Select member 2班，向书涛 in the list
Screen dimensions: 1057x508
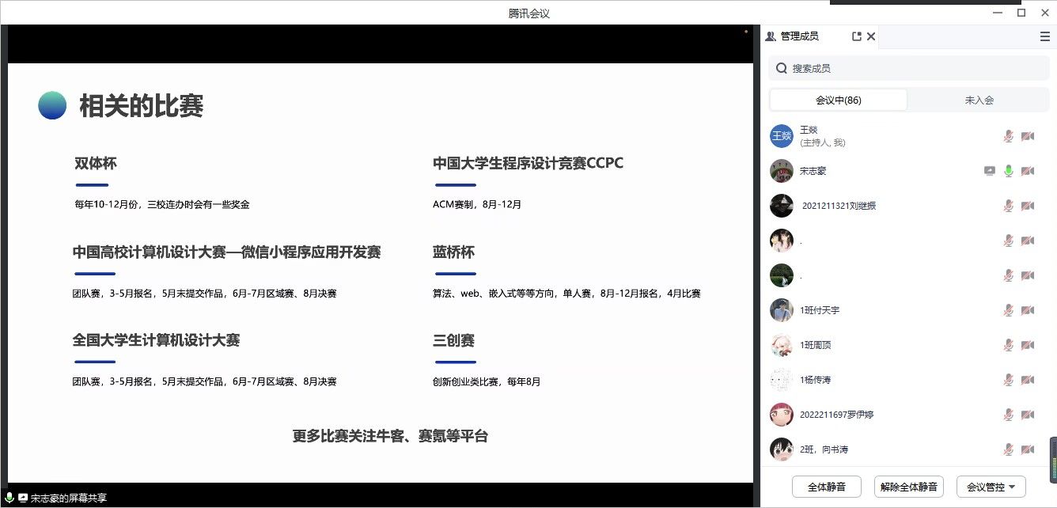824,449
